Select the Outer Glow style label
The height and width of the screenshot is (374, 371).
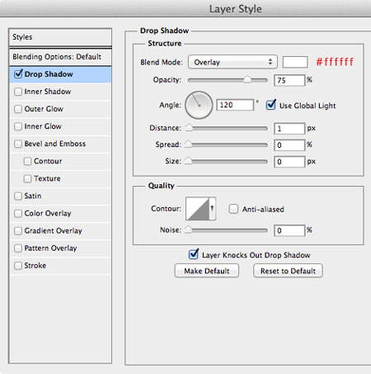coord(44,109)
